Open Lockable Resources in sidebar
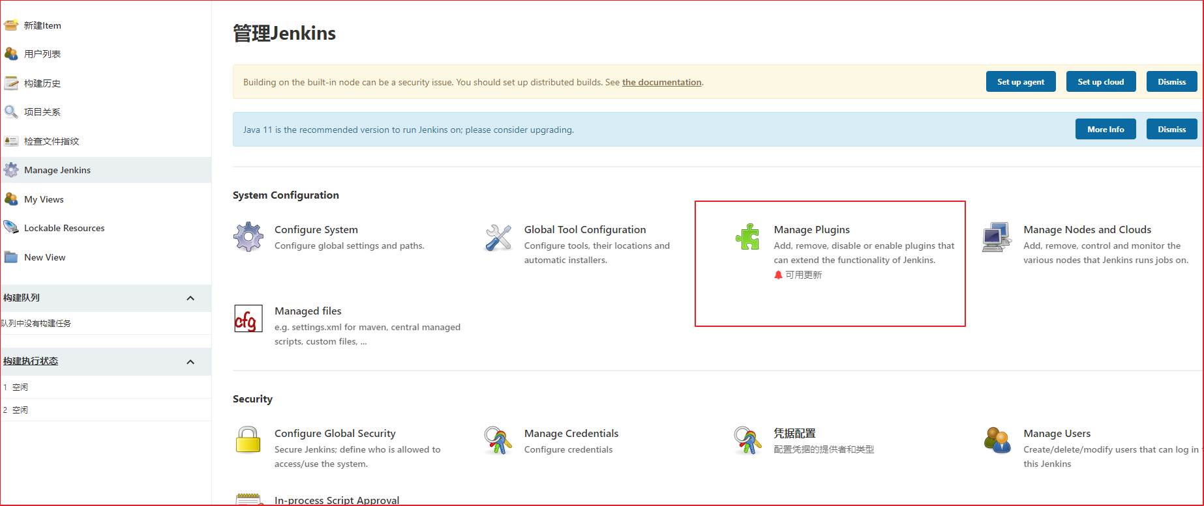 point(65,228)
